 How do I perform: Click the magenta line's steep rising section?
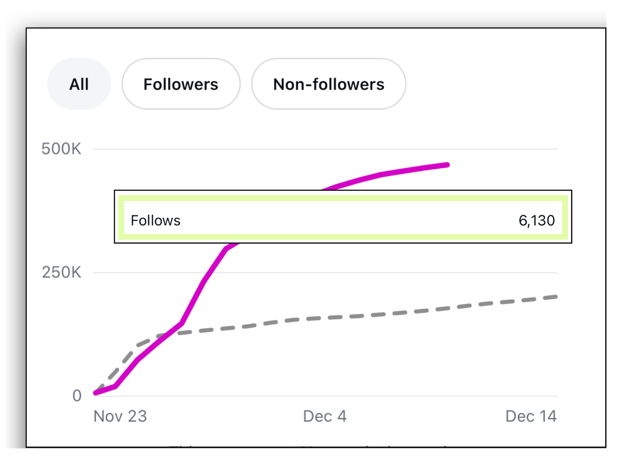pyautogui.click(x=204, y=281)
